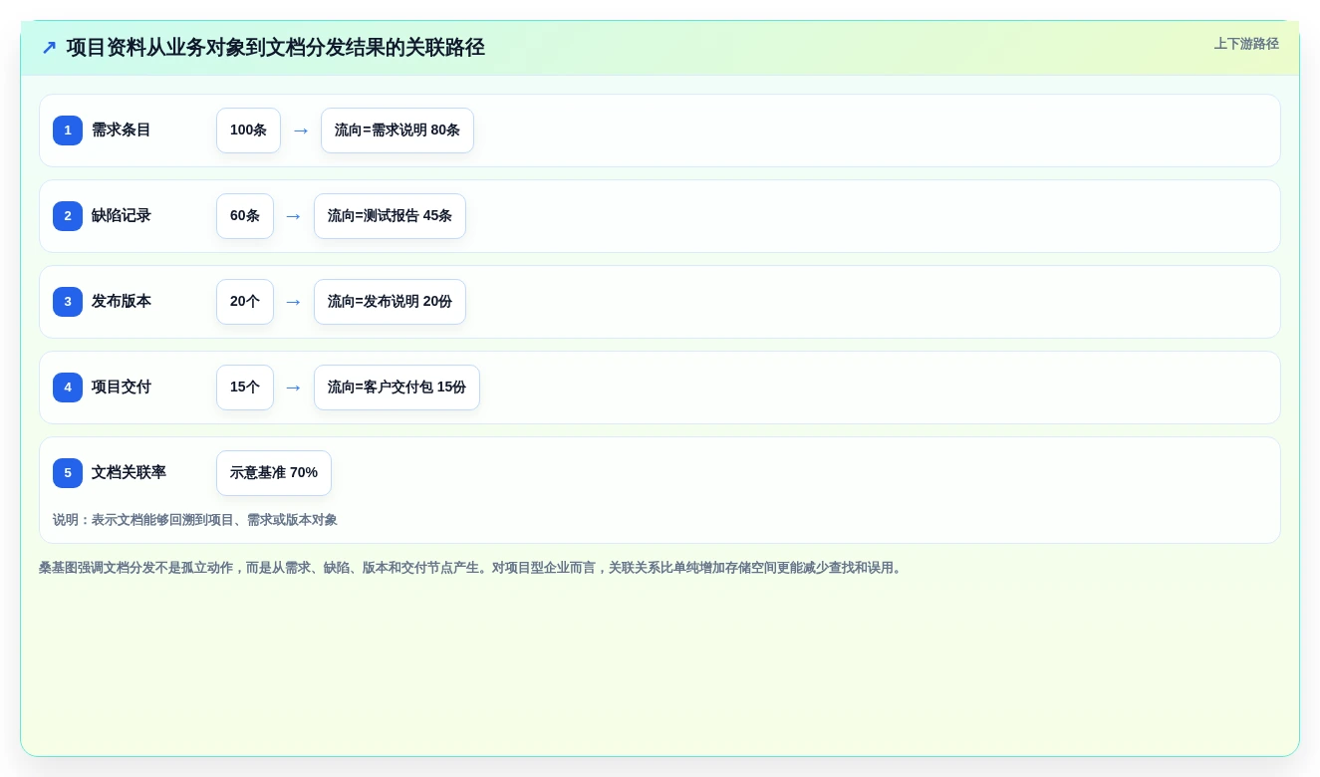Image resolution: width=1320 pixels, height=777 pixels.
Task: Click the 15个 value chip
Action: tap(245, 388)
